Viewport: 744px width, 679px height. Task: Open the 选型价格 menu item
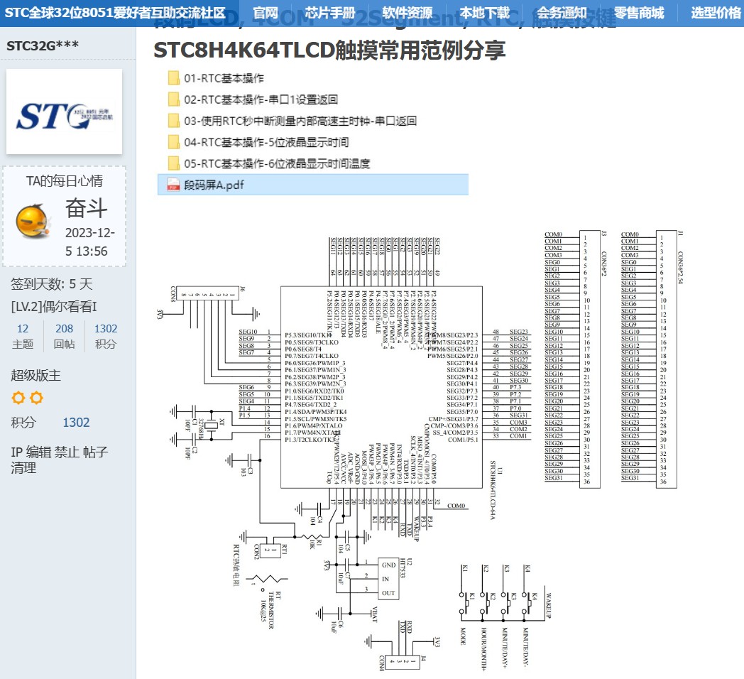716,13
